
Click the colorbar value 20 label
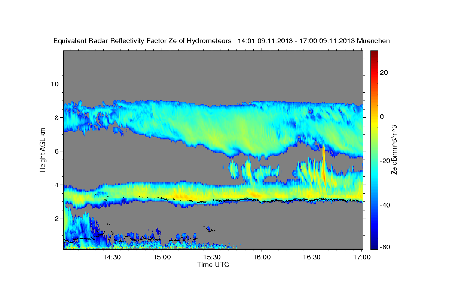384,73
